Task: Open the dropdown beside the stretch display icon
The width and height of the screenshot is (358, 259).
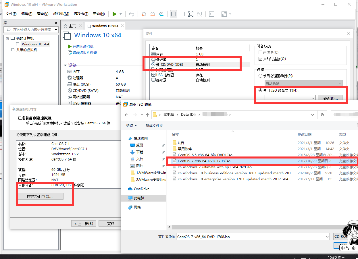Action: pyautogui.click(x=230, y=14)
